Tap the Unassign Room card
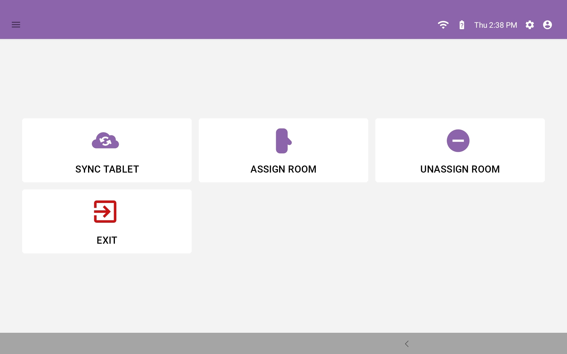 [460, 150]
